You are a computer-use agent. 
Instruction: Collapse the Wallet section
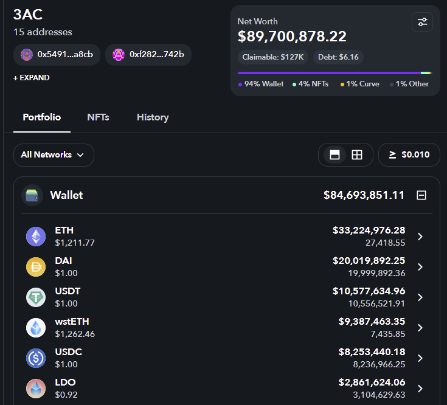(x=421, y=195)
